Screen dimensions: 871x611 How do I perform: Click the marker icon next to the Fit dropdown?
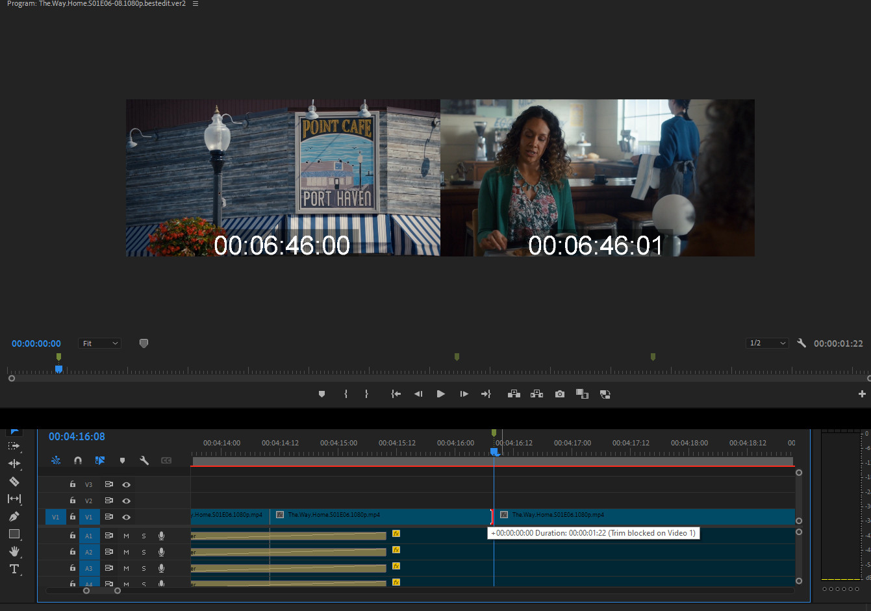click(144, 343)
